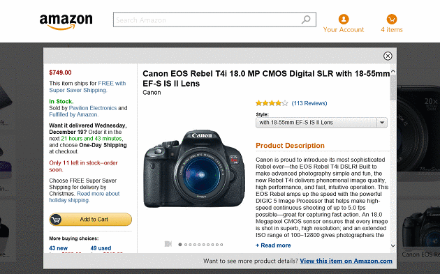Open the 113 Reviews link
440x274 pixels.
pyautogui.click(x=309, y=103)
